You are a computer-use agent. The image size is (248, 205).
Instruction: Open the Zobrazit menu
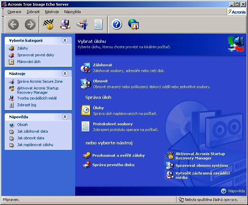click(x=33, y=12)
